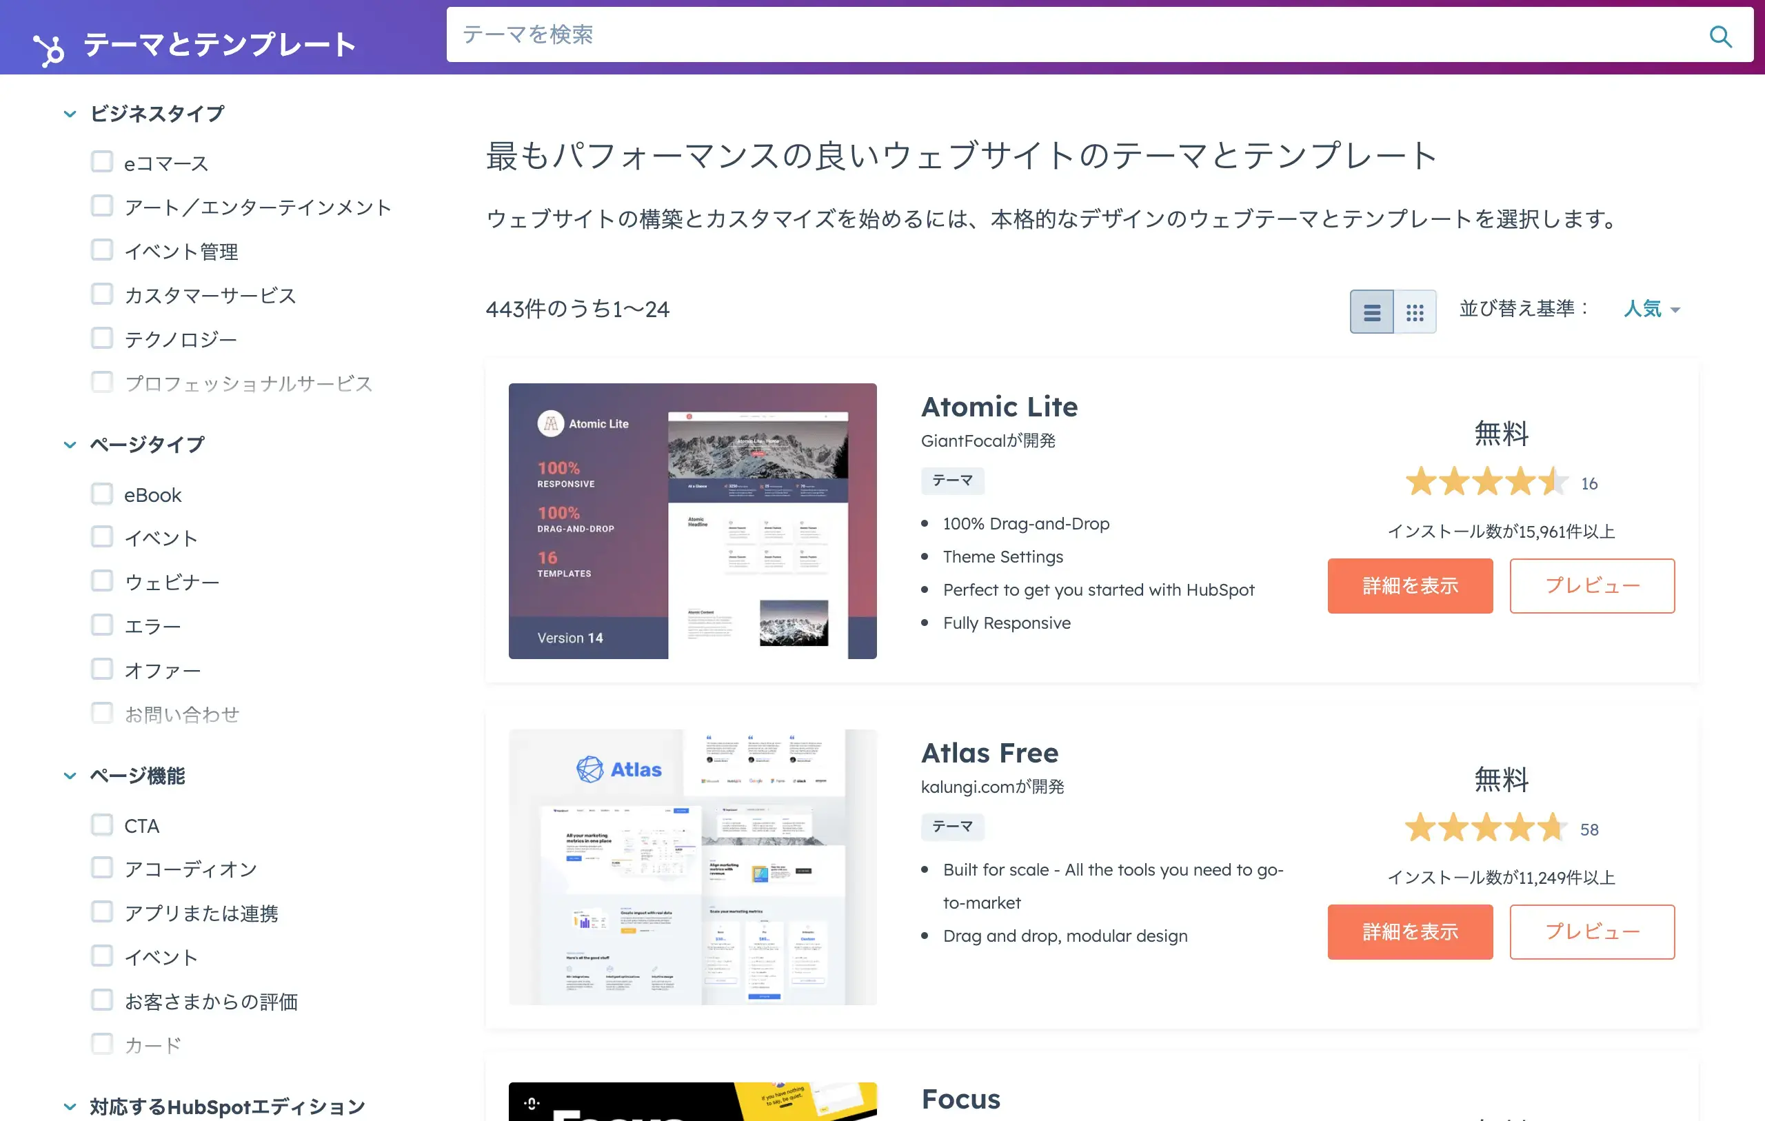Expand the ビジネスタイプ category filter
Screen dimensions: 1765x1121
click(67, 113)
